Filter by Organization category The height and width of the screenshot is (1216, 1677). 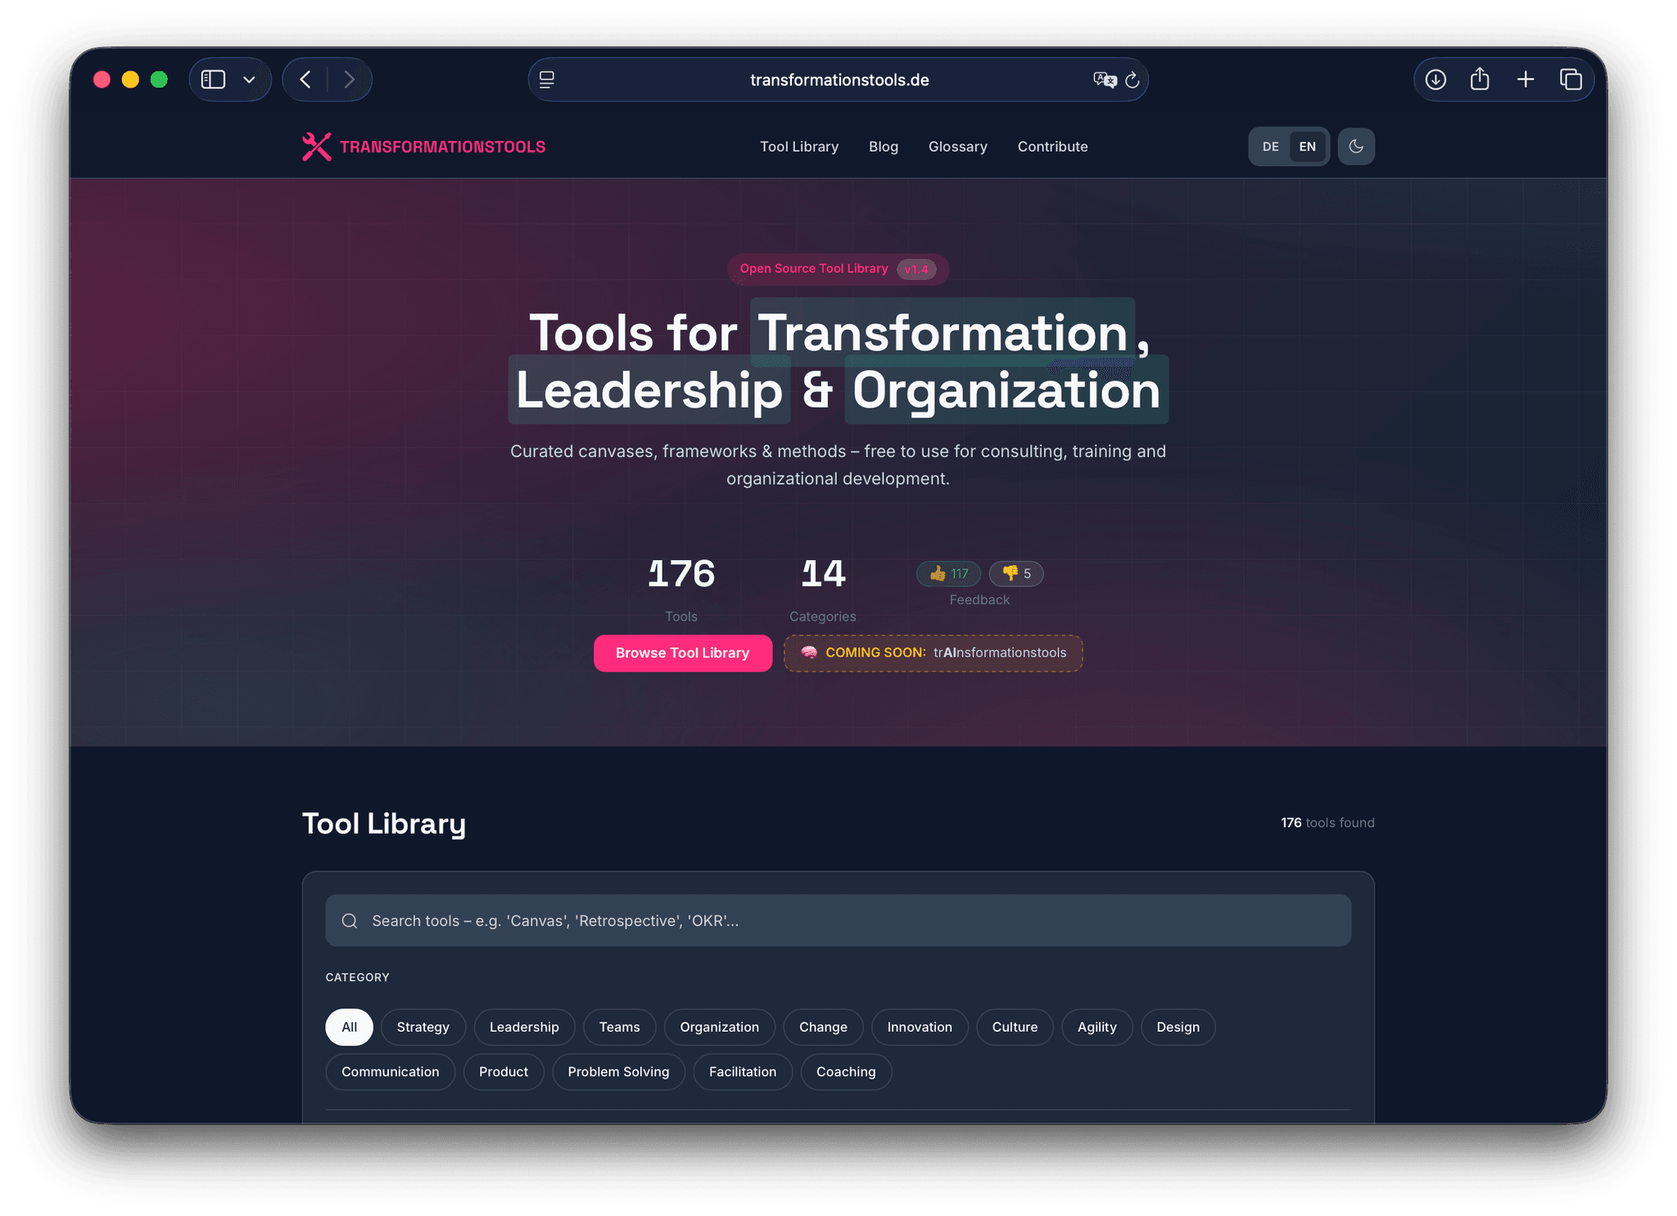click(720, 1027)
